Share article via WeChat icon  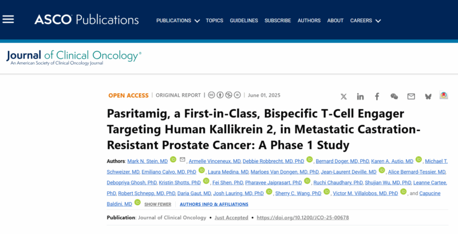click(394, 97)
